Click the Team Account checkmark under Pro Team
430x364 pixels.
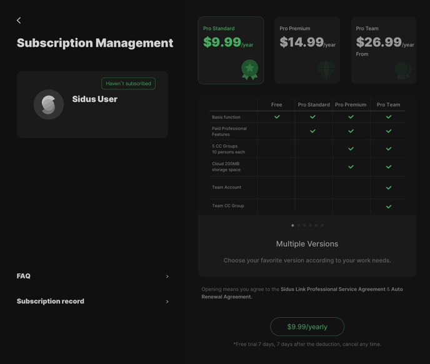coord(389,188)
